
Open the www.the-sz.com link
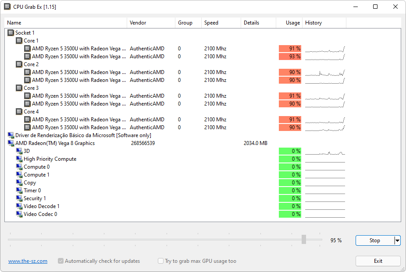coord(28,261)
